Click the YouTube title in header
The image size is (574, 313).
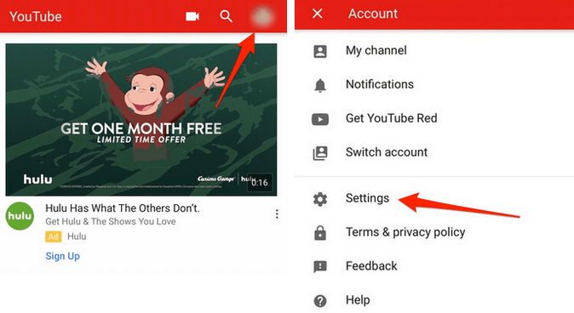tap(36, 16)
